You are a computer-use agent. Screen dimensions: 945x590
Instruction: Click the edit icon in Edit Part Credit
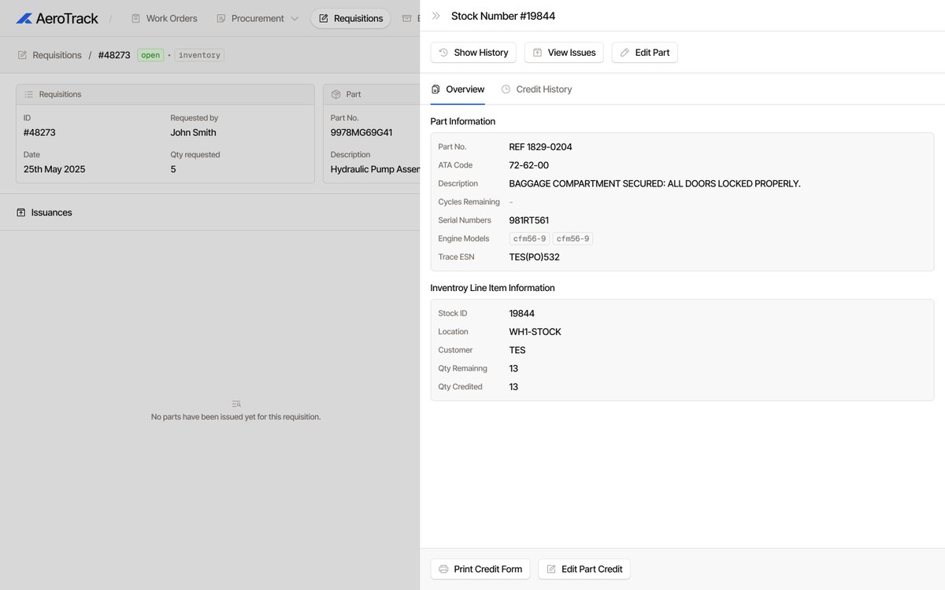pyautogui.click(x=551, y=569)
